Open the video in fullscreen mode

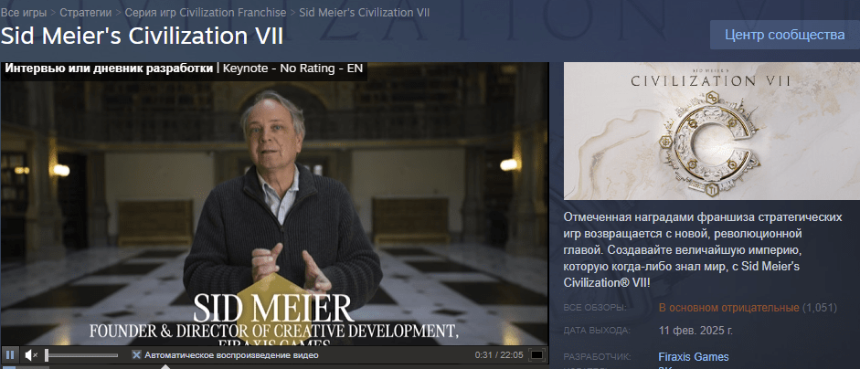pyautogui.click(x=537, y=355)
